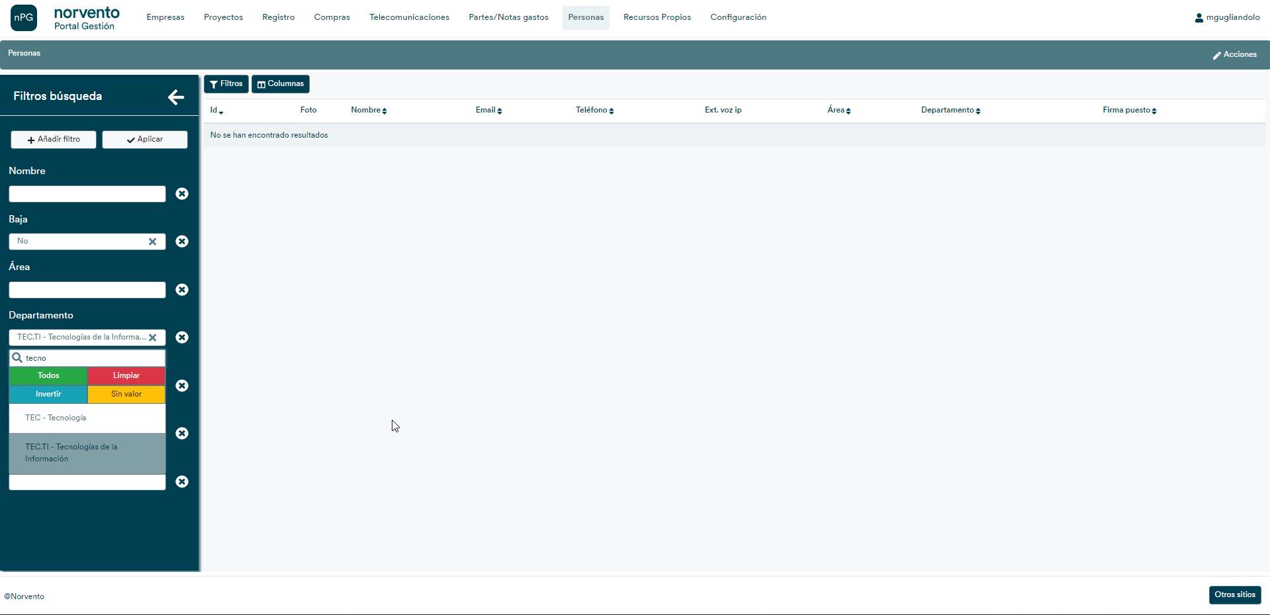1270x615 pixels.
Task: Remove the Nombre filter with circle-x
Action: pyautogui.click(x=182, y=193)
